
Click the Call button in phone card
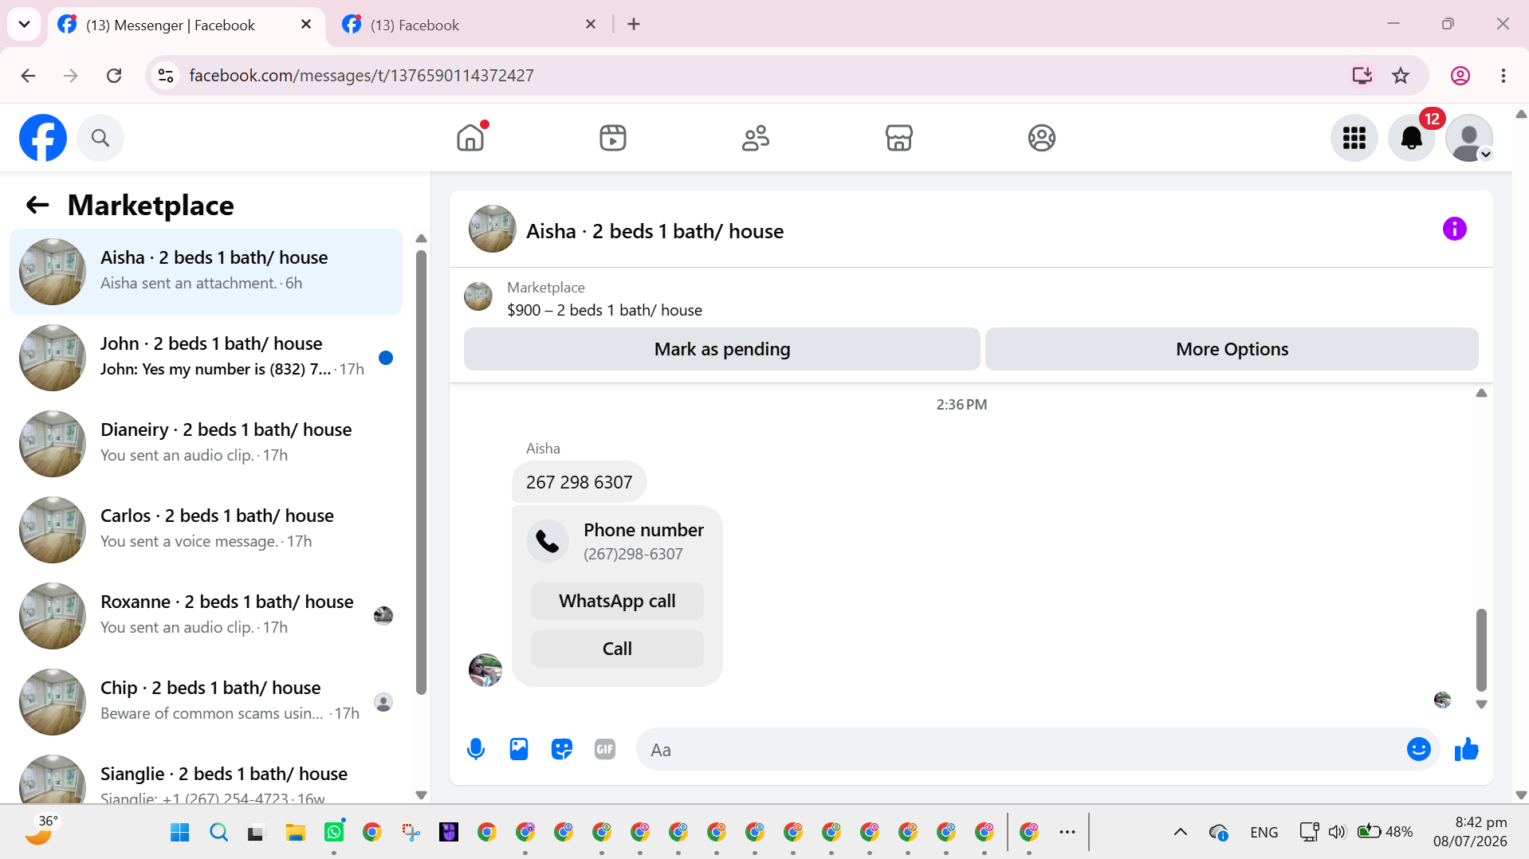[617, 649]
